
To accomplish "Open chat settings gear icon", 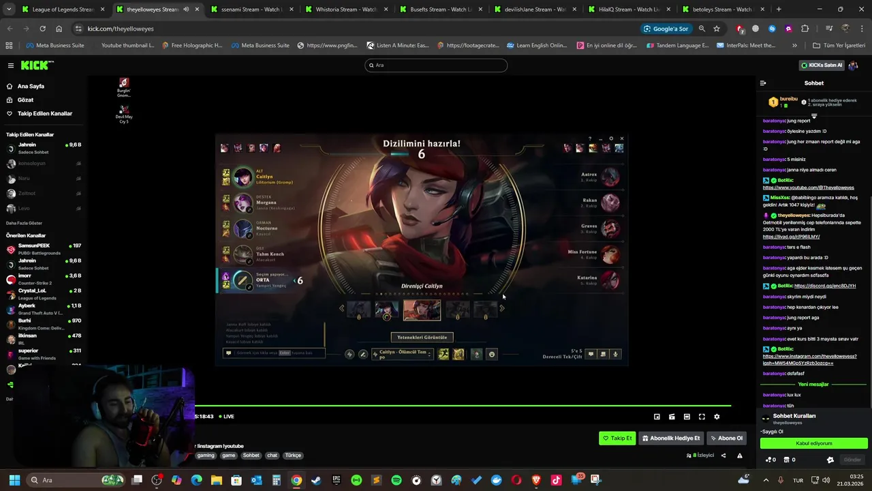I will coord(830,460).
